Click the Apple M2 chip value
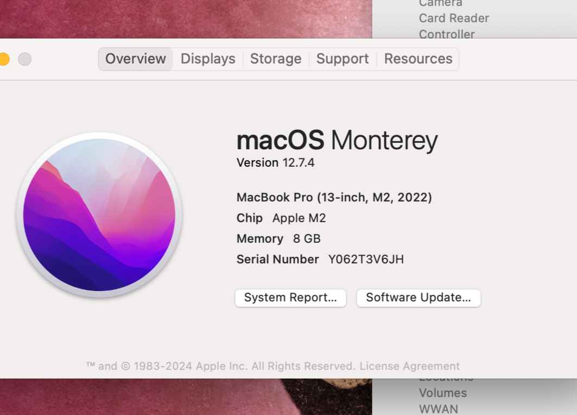Screen dimensions: 577x415 click(x=299, y=218)
